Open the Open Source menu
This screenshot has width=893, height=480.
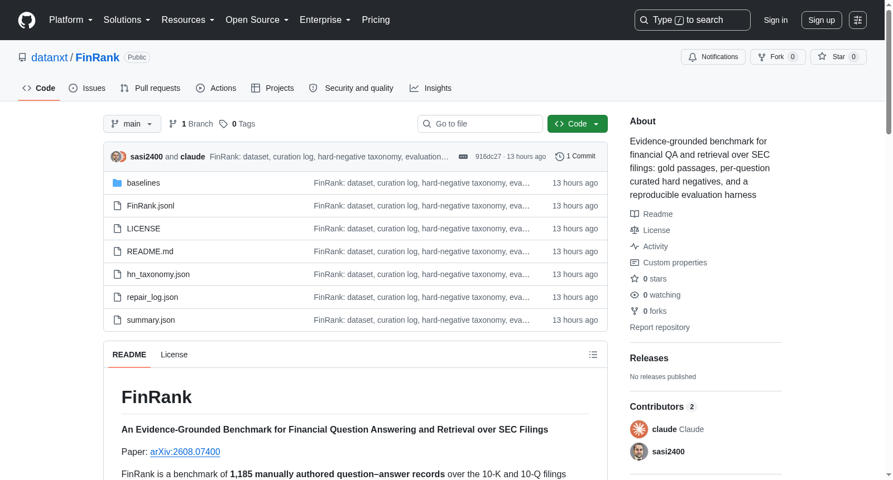click(x=257, y=20)
